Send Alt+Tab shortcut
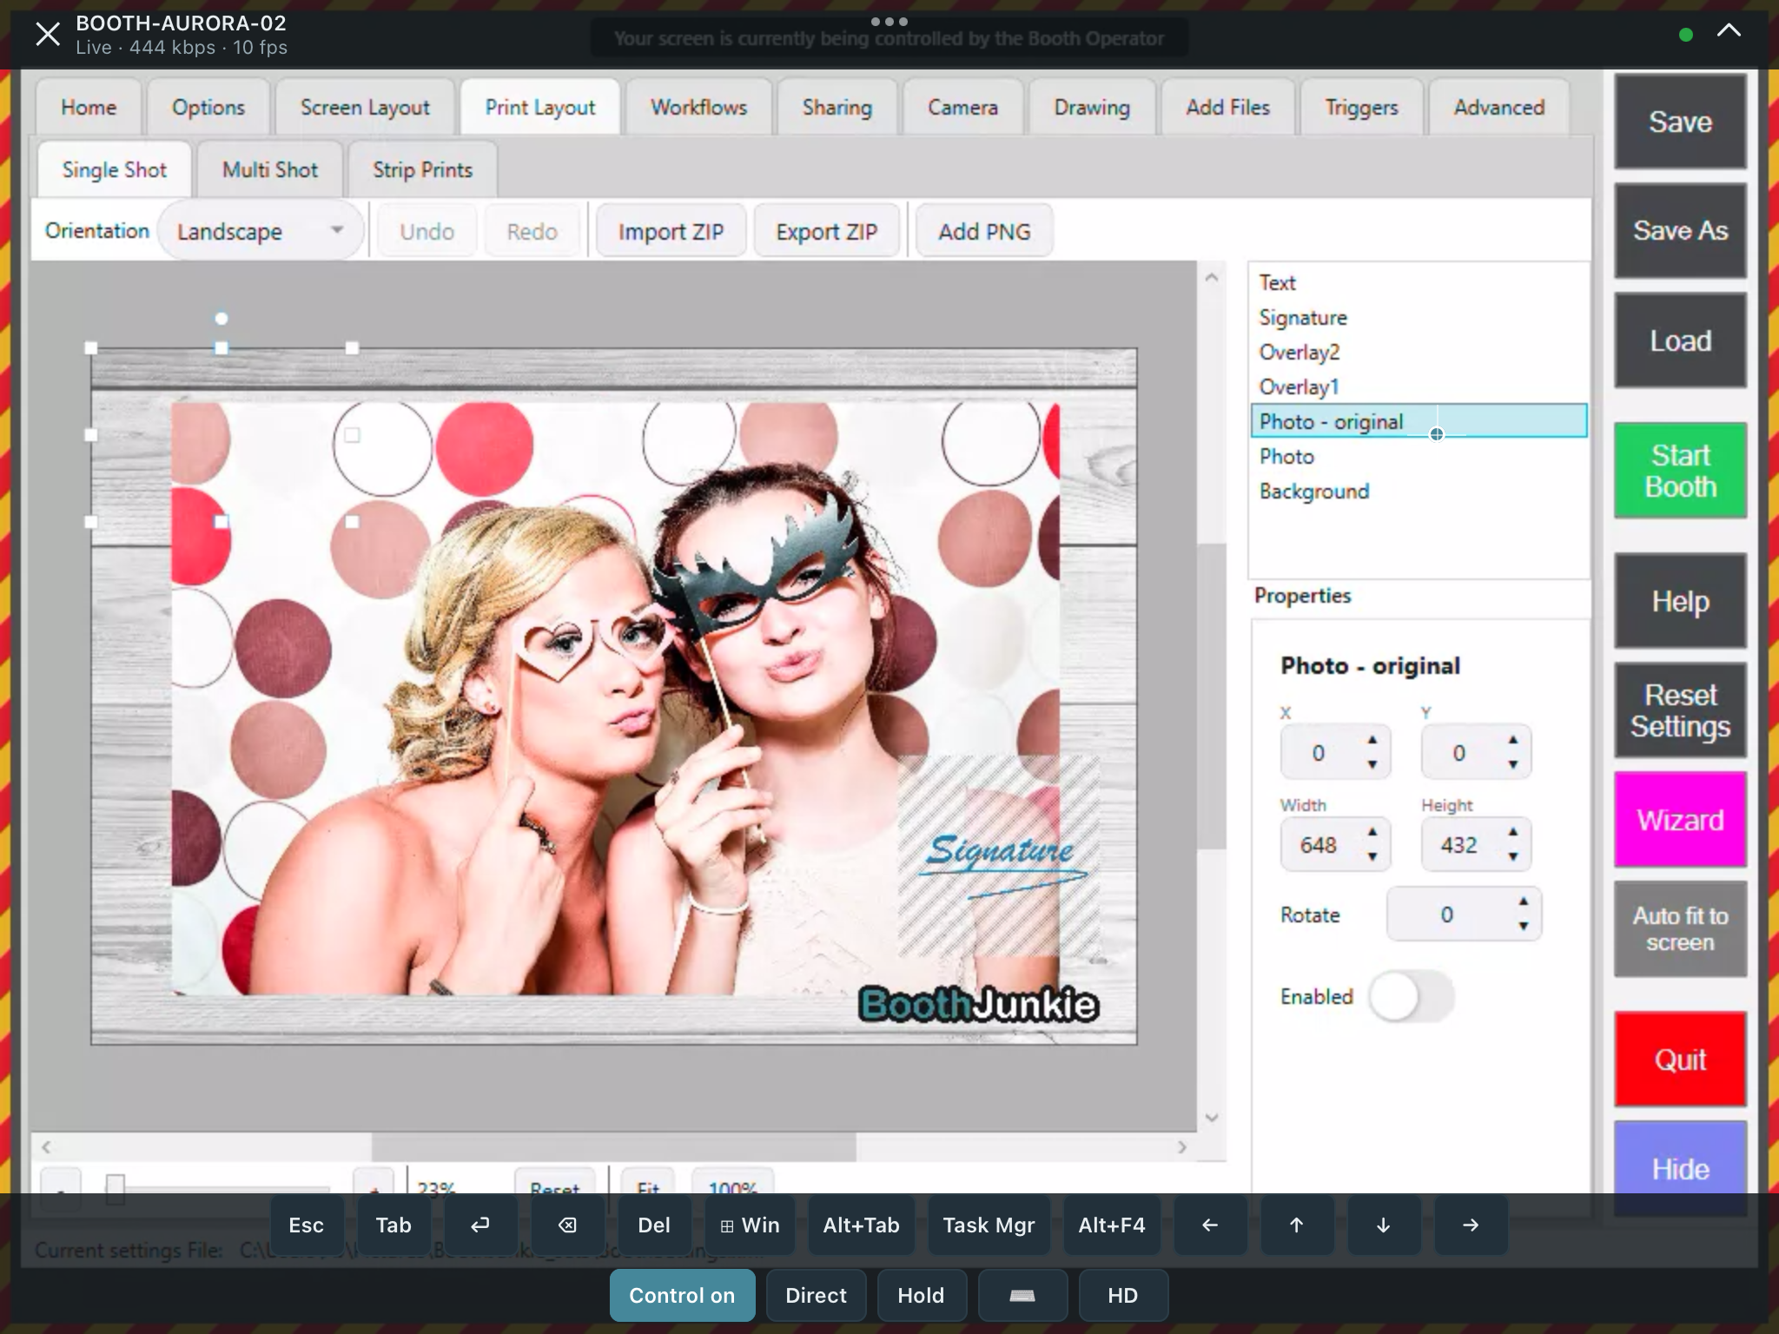 pyautogui.click(x=861, y=1225)
